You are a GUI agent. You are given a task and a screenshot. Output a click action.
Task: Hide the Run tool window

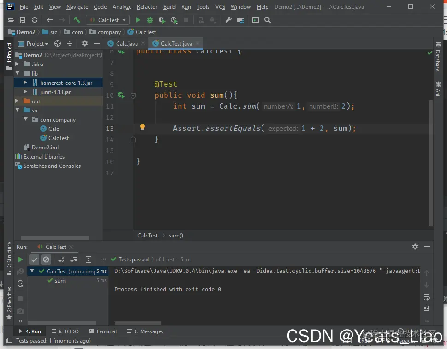[427, 247]
